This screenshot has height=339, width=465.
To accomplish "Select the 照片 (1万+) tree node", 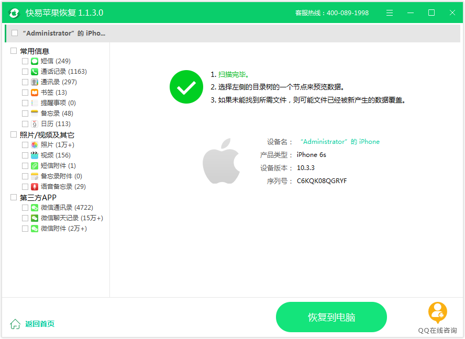I will tap(58, 145).
